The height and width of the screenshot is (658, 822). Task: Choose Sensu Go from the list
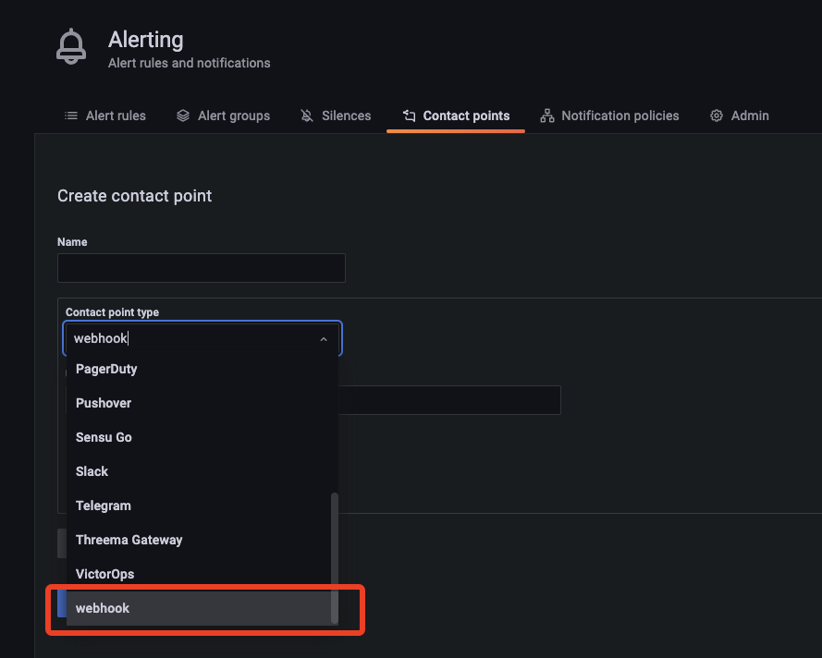(104, 437)
